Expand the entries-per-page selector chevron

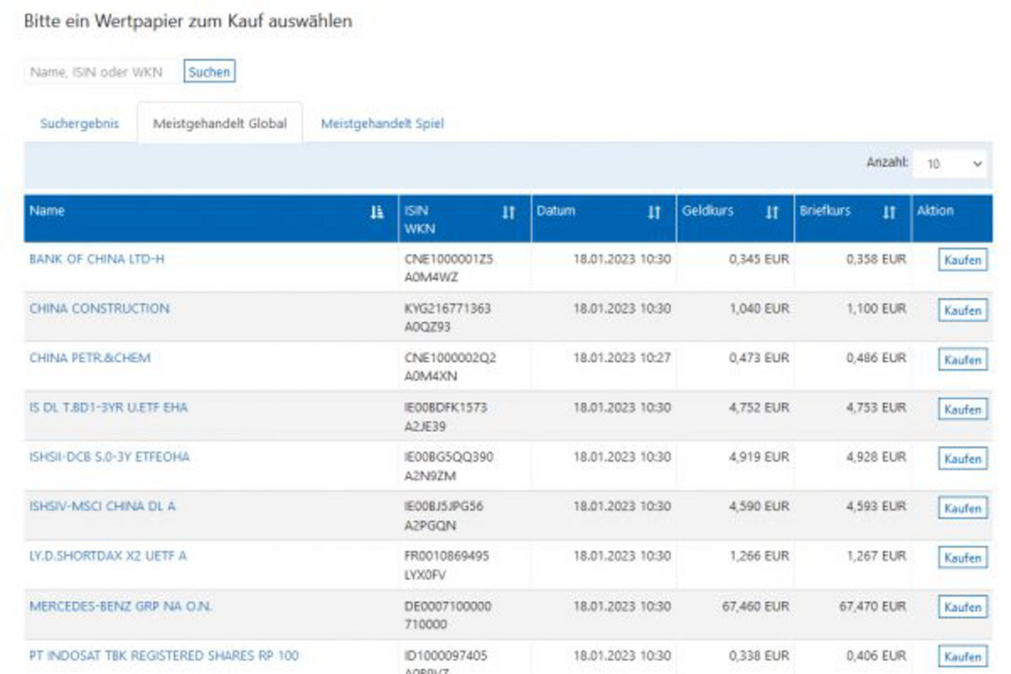[977, 164]
